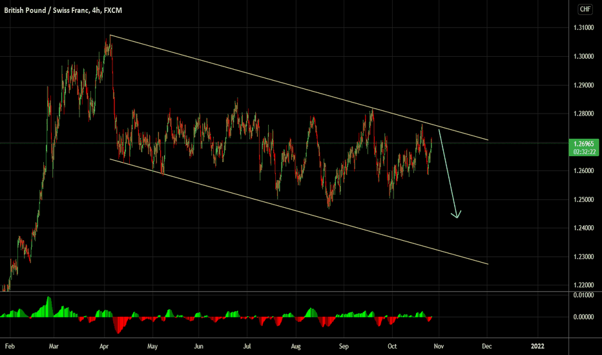Click the 1.22000 price axis label
The width and height of the screenshot is (602, 355).
coord(583,285)
